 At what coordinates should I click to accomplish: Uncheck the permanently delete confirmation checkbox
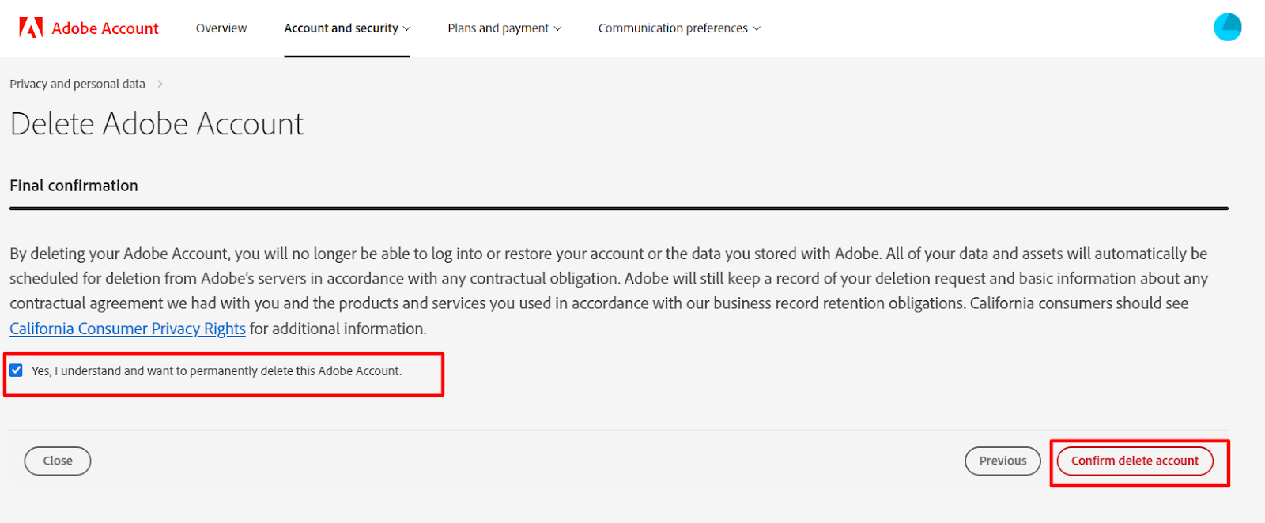click(x=17, y=371)
